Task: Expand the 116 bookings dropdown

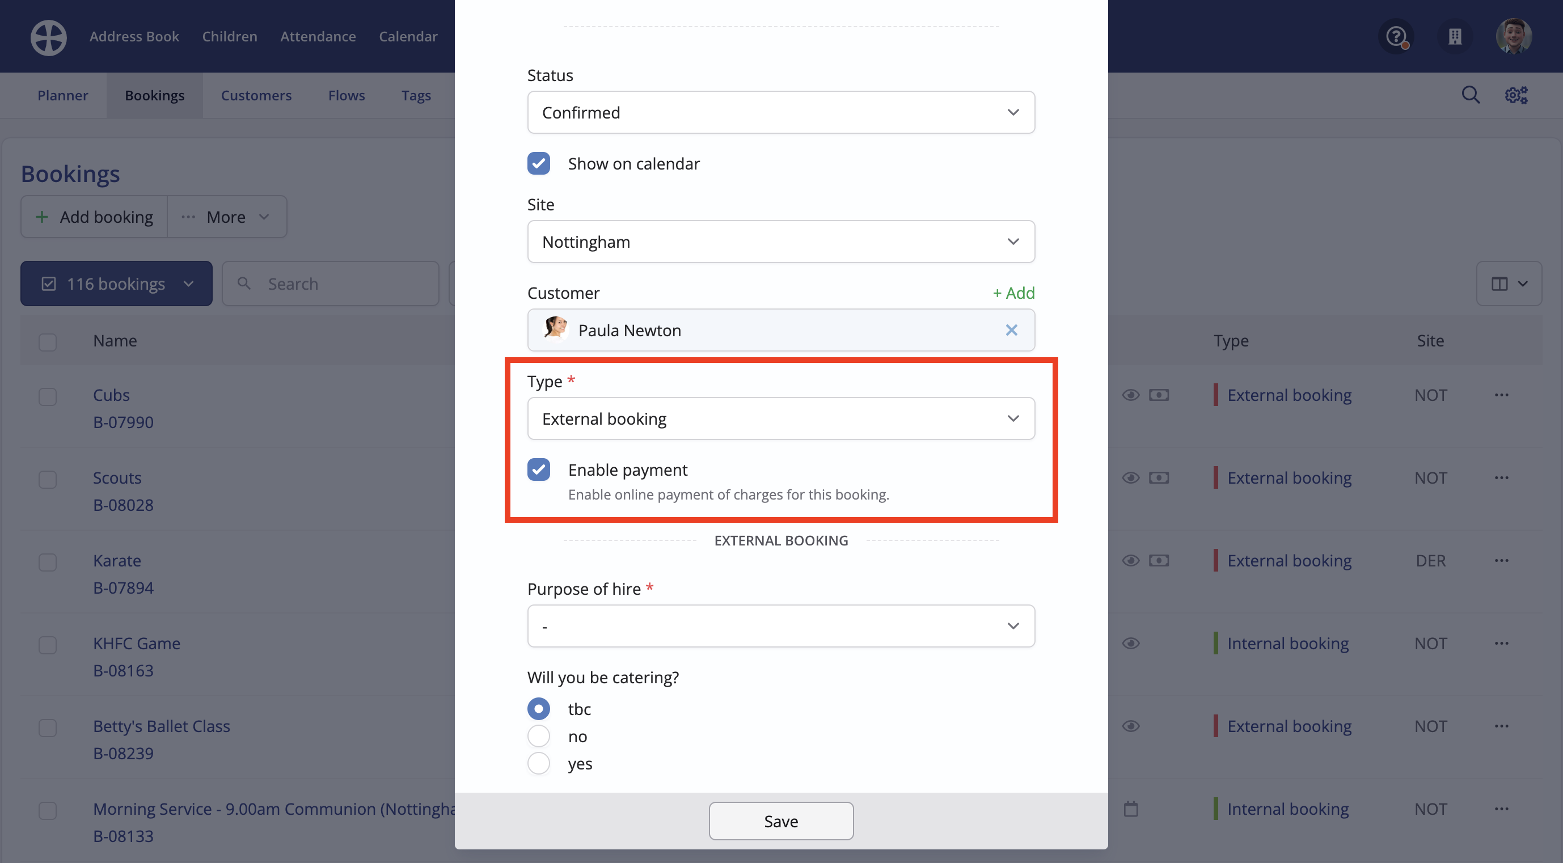Action: 116,283
